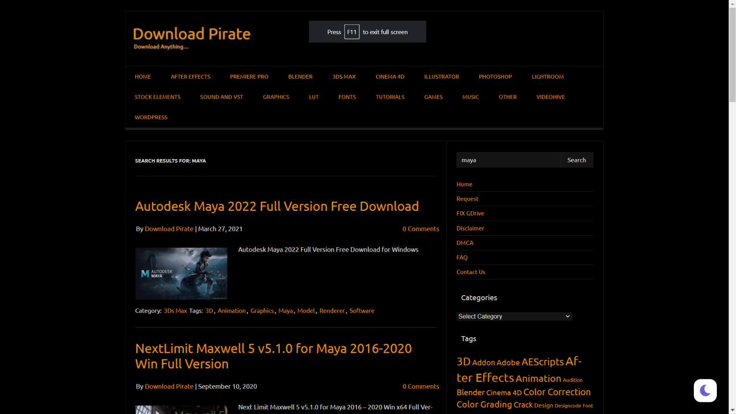736x414 pixels.
Task: Go to PHOTOSHOP category
Action: tap(495, 77)
